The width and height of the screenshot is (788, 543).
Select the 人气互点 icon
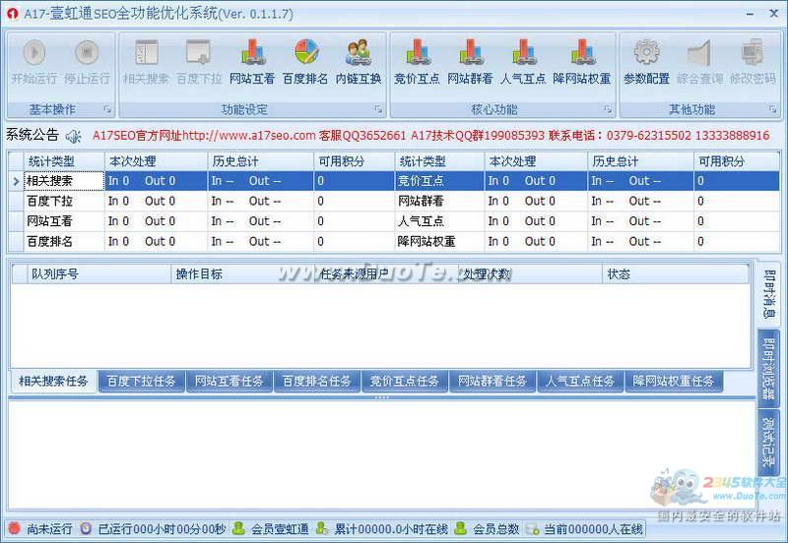click(523, 62)
